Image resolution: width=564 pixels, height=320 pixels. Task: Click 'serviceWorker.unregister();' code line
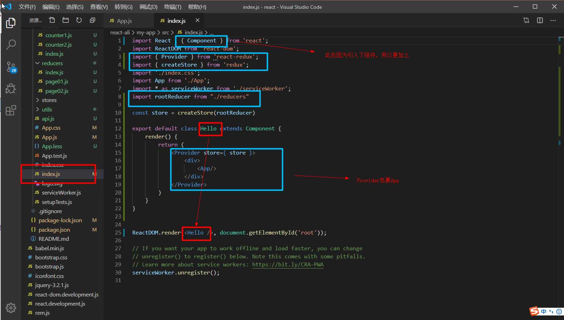[176, 273]
